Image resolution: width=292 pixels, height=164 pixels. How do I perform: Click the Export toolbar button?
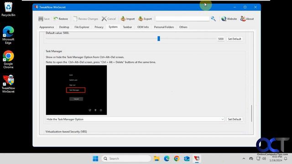coord(145,19)
